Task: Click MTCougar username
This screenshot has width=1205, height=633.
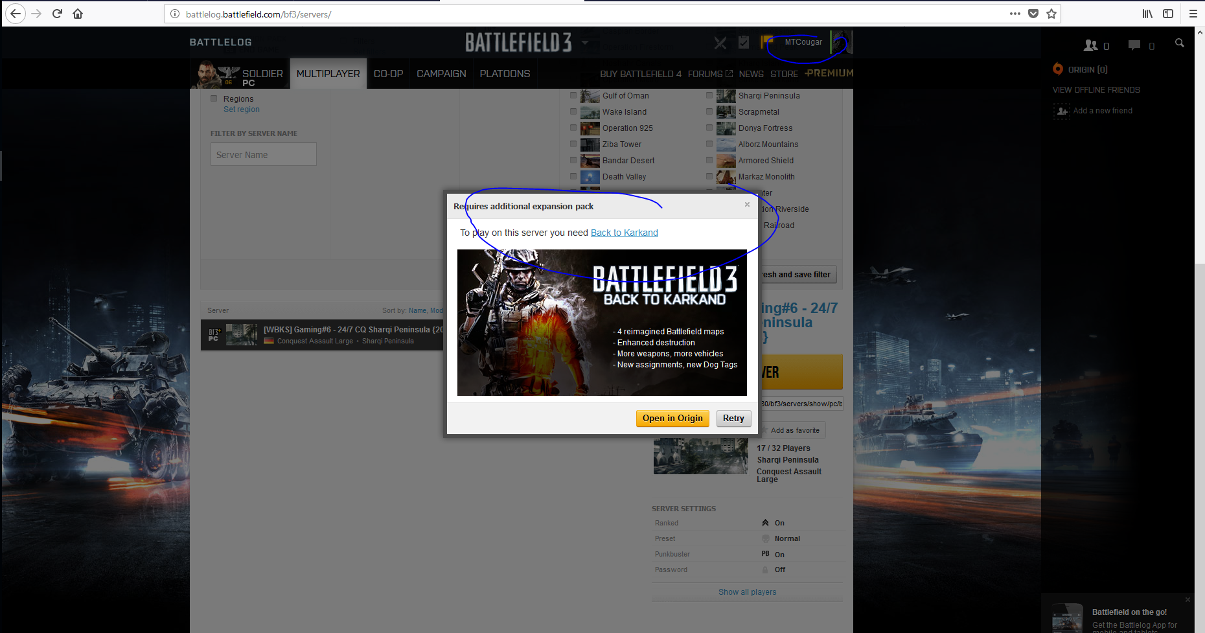Action: pyautogui.click(x=803, y=42)
